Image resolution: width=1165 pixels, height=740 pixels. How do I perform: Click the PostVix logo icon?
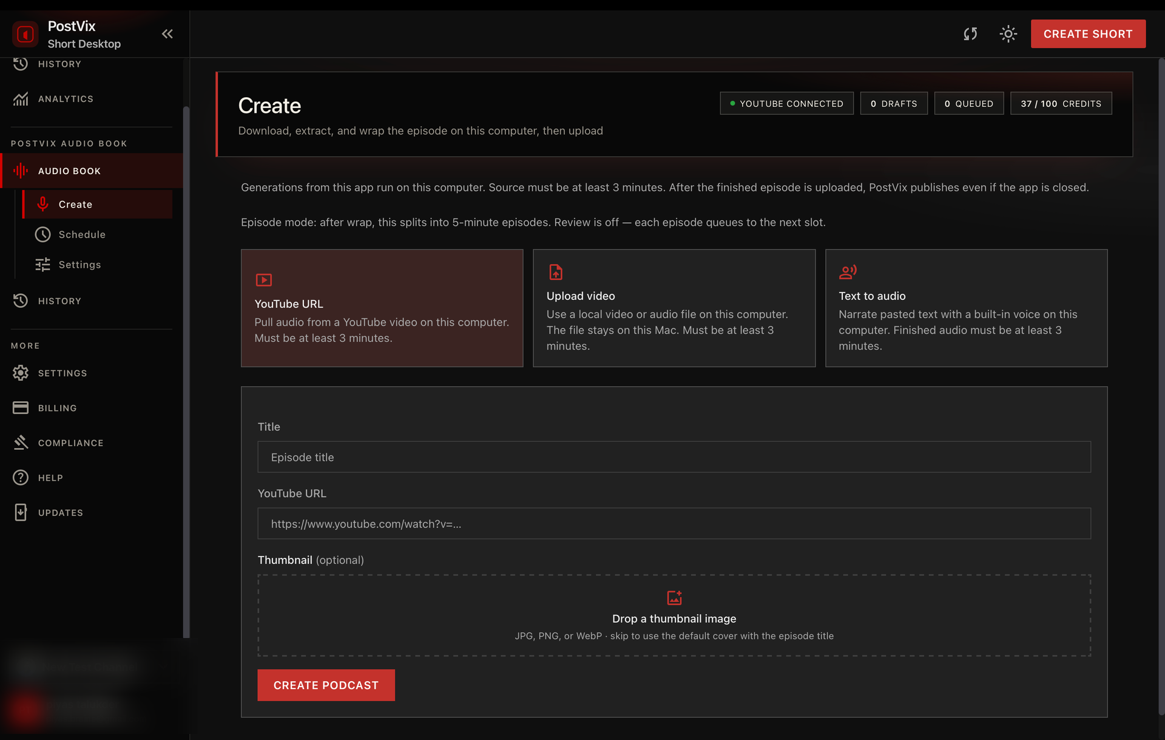pos(25,34)
